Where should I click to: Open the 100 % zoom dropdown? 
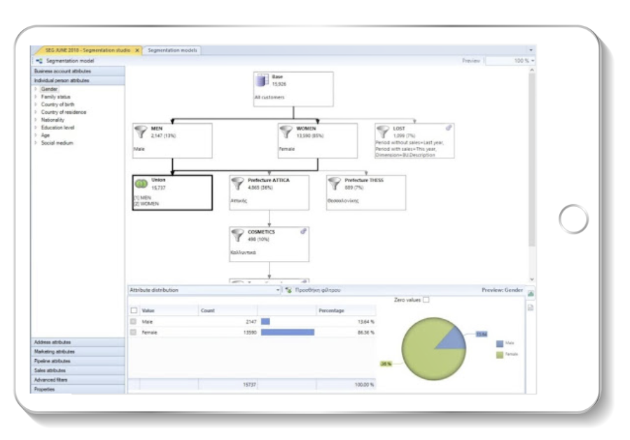pos(533,61)
